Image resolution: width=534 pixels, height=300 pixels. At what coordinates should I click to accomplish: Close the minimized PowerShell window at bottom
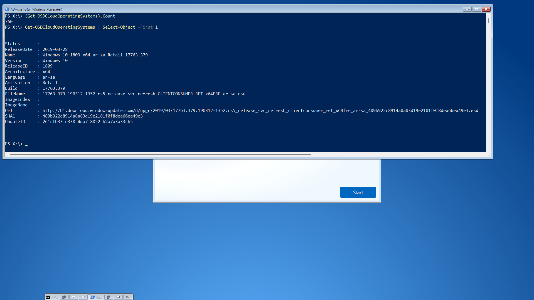(127, 297)
